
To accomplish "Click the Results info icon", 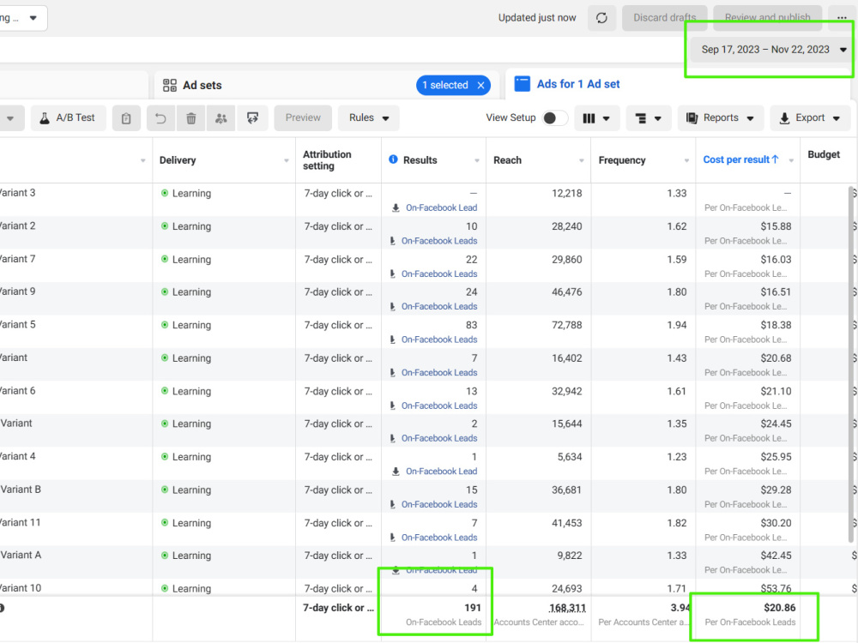I will point(393,159).
